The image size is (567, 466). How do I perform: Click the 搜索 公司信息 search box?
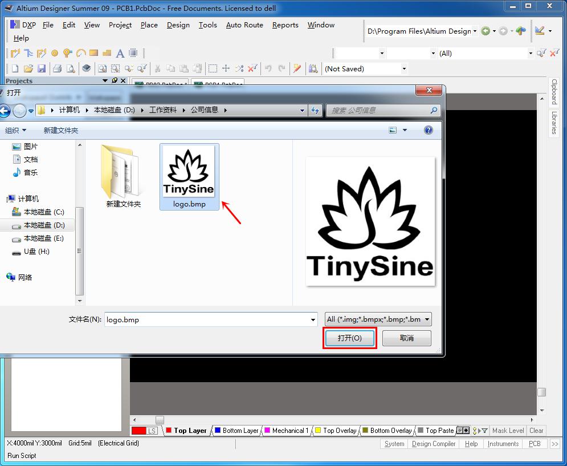pyautogui.click(x=384, y=111)
